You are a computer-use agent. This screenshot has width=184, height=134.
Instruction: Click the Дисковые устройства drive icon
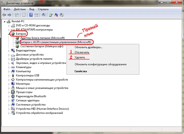(x=13, y=55)
